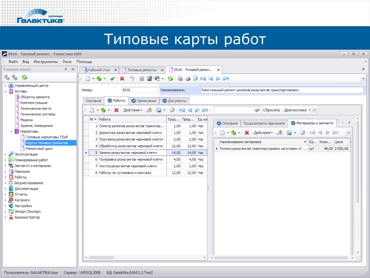
Task: Jump to last work row in works toolbar
Action: pos(205,110)
